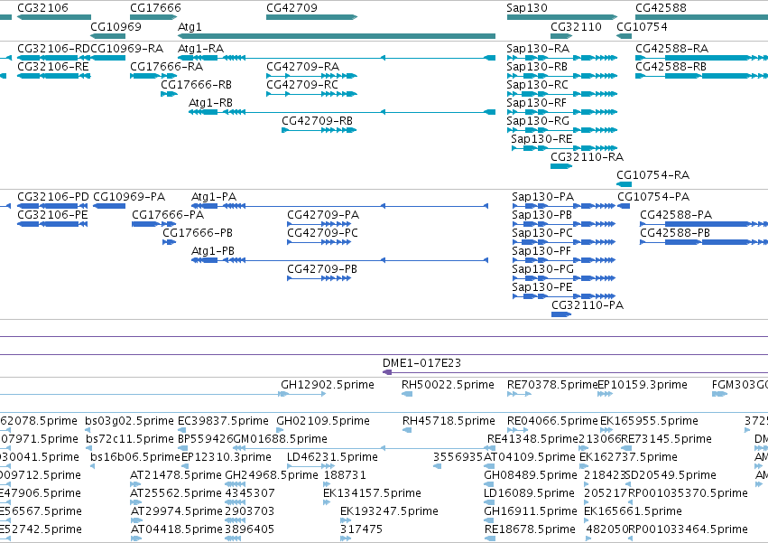Select protein CG42588-PB
This screenshot has height=543, width=768.
(704, 242)
